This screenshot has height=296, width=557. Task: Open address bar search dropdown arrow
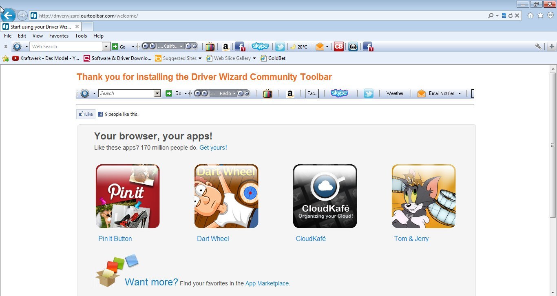pyautogui.click(x=497, y=15)
